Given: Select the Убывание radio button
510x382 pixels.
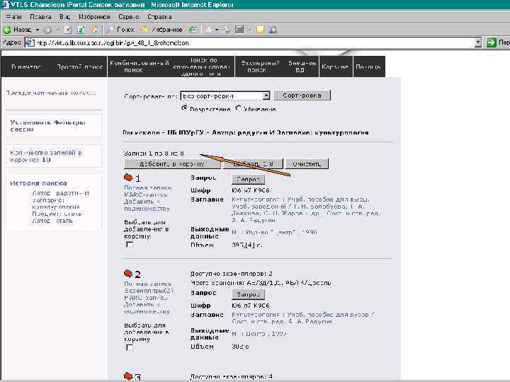Looking at the screenshot, I should (239, 108).
